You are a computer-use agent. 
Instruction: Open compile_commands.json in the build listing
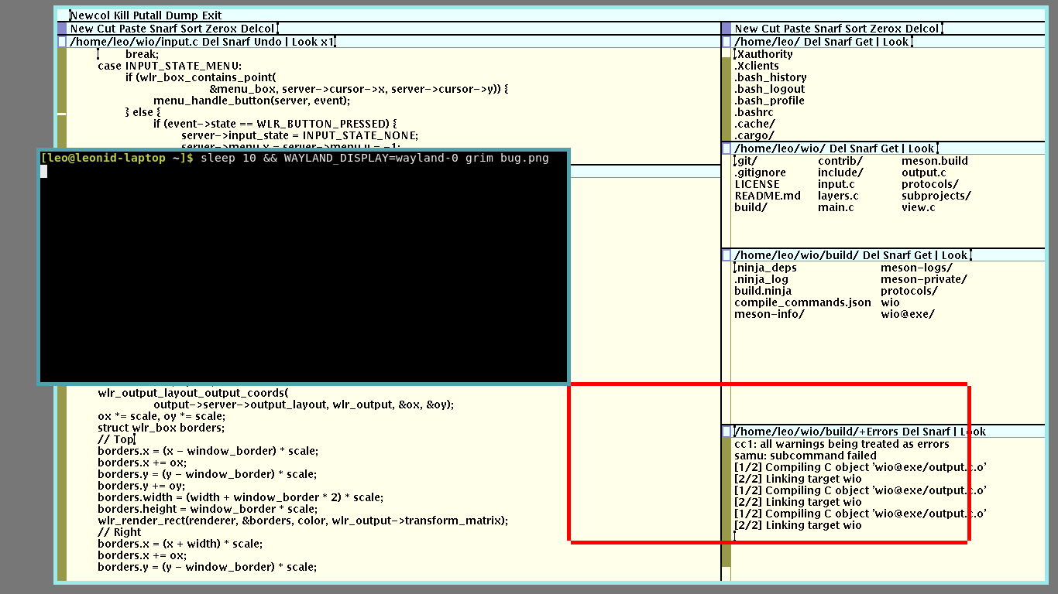point(801,302)
